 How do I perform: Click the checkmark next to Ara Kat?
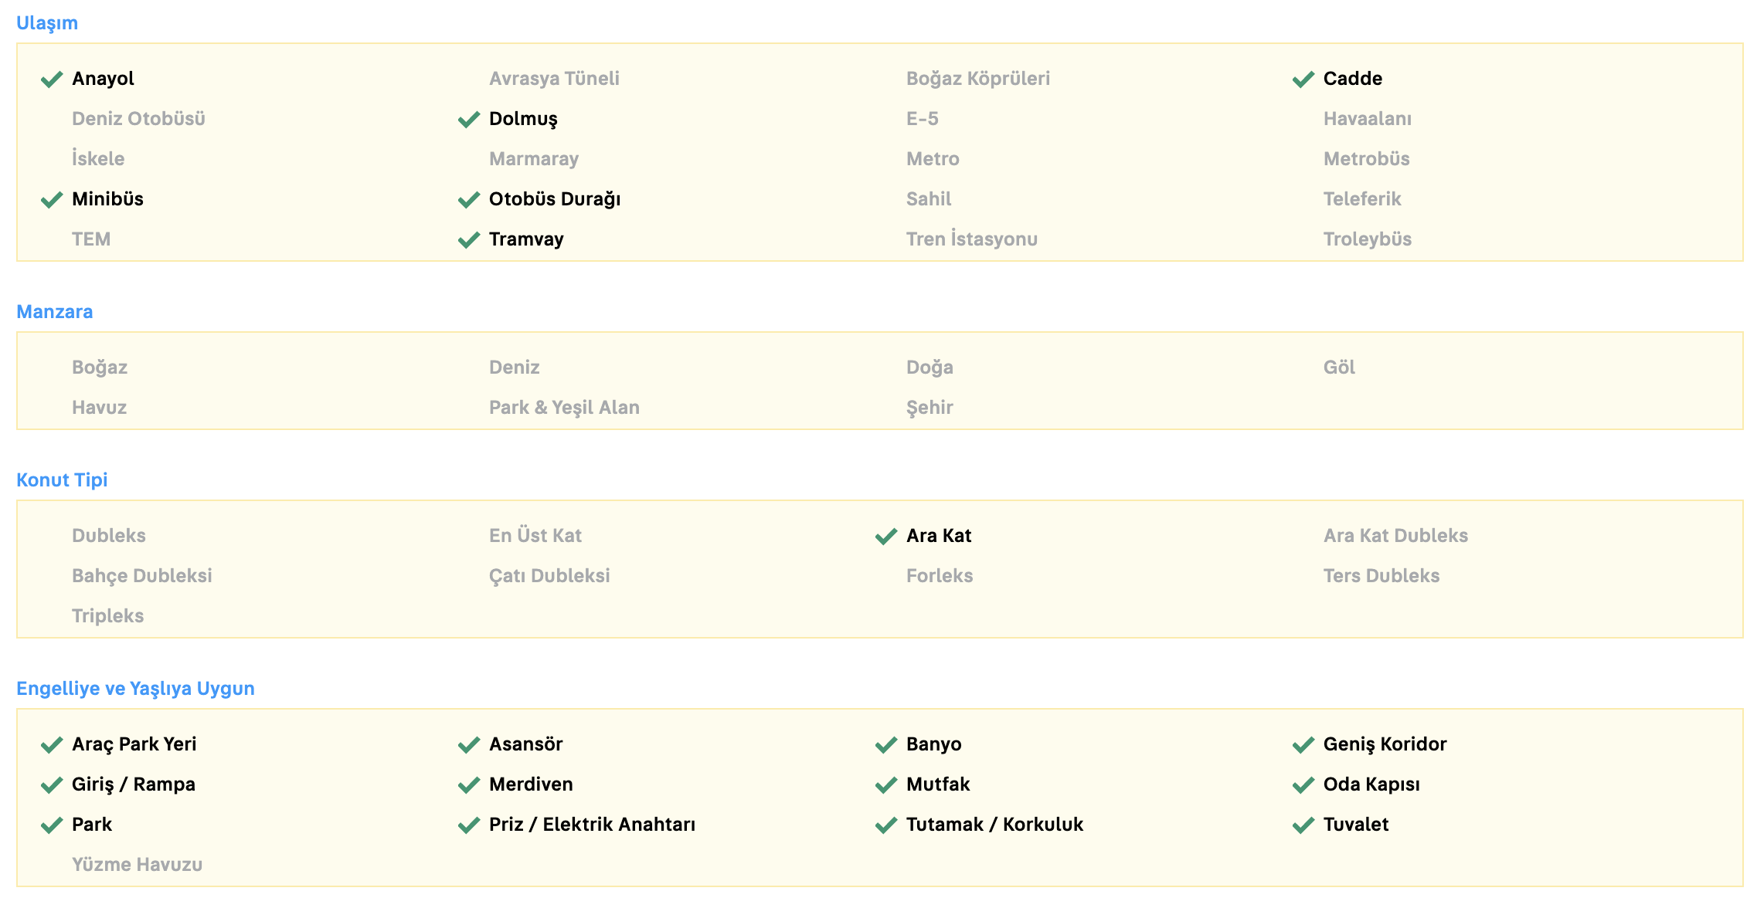tap(886, 537)
